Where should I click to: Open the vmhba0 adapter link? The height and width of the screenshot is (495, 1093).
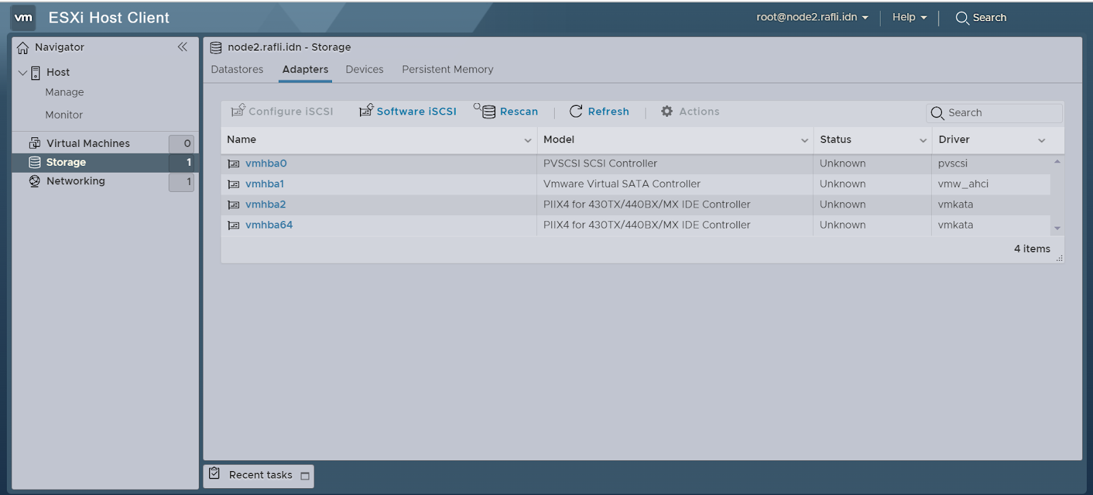tap(266, 163)
